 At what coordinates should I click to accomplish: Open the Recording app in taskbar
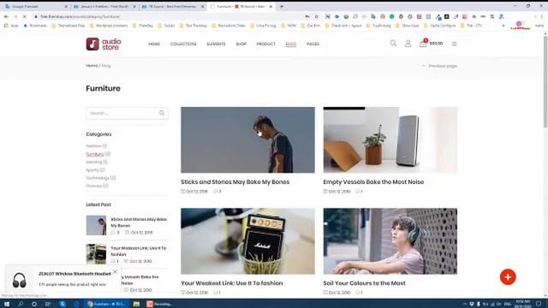(160, 304)
